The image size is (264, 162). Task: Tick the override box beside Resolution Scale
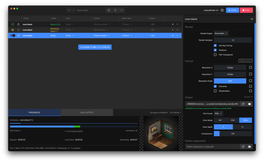[x=250, y=81]
